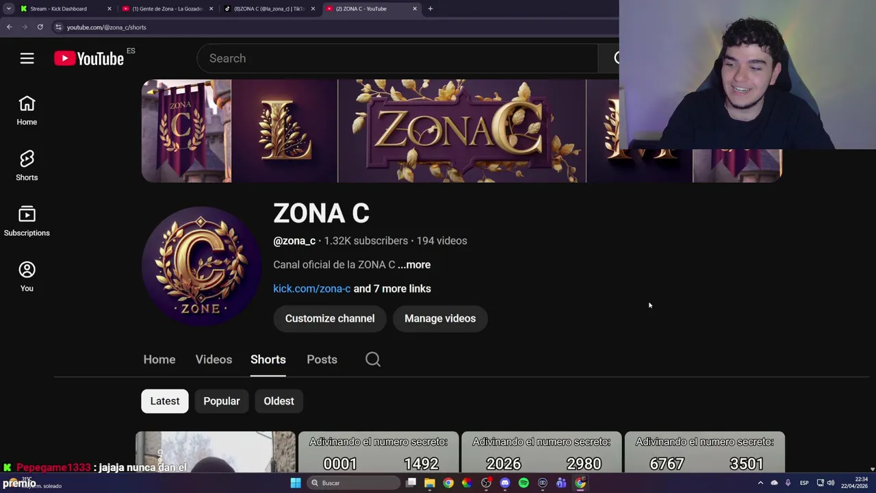
Task: Reload the current page
Action: [40, 27]
